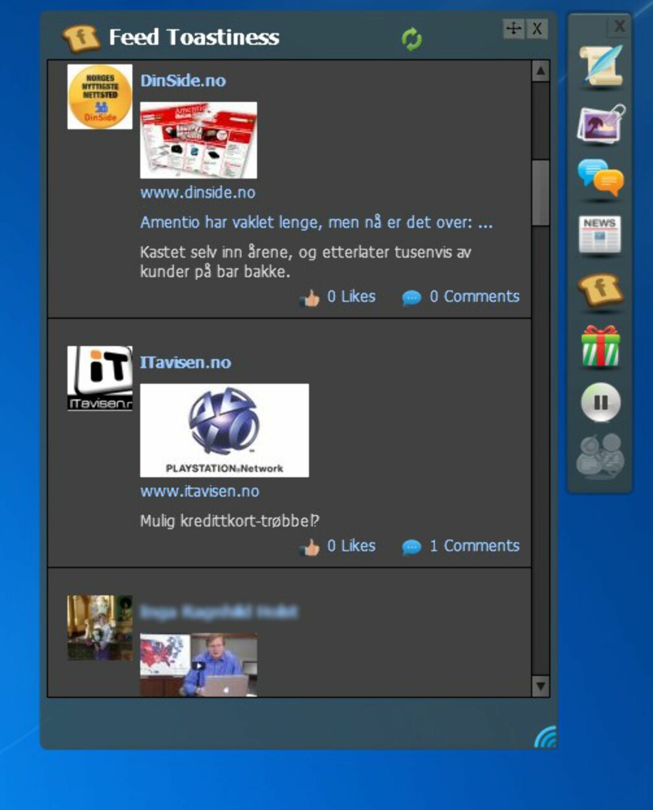
Task: Open the blurred name link on third post
Action: click(x=219, y=612)
